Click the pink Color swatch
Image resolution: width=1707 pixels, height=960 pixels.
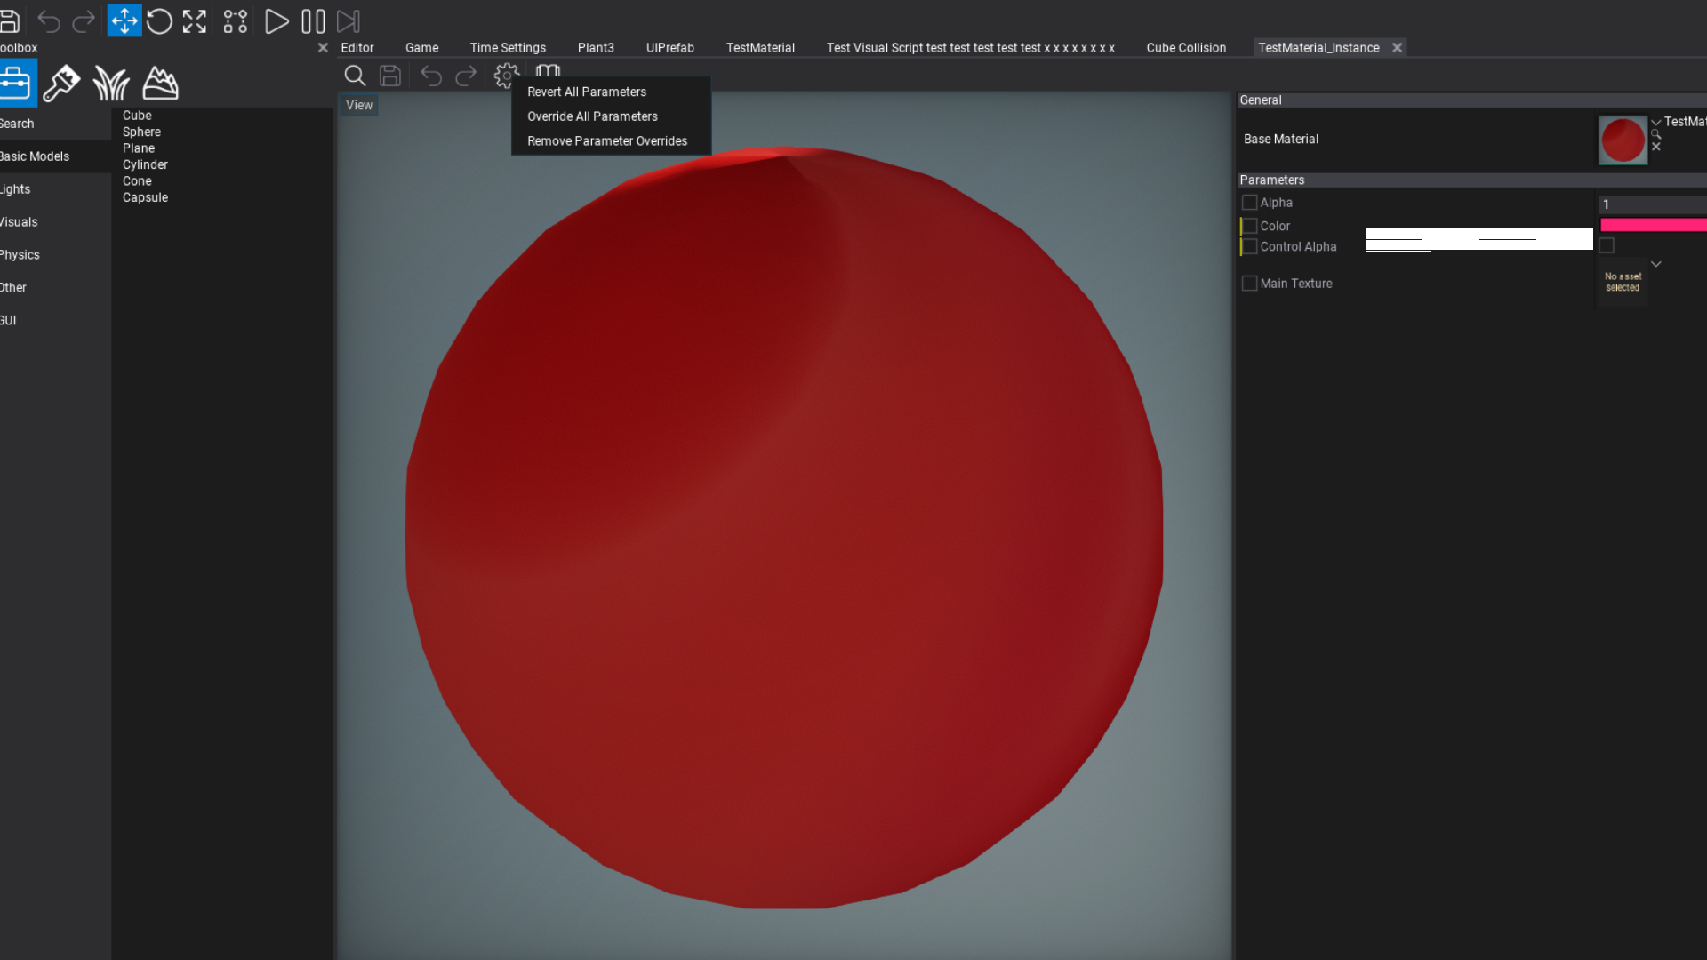point(1655,226)
